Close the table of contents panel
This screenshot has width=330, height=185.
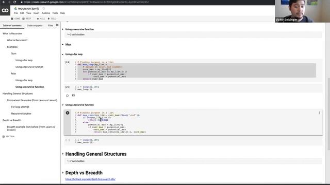click(x=57, y=25)
